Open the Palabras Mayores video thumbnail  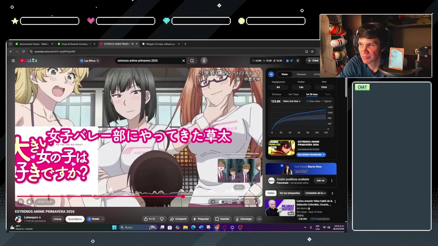280,208
